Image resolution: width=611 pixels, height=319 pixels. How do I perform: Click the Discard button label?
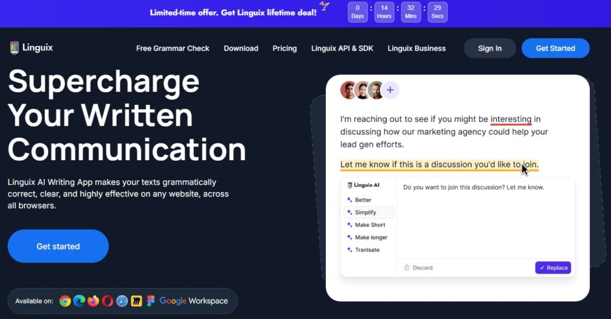coord(422,268)
